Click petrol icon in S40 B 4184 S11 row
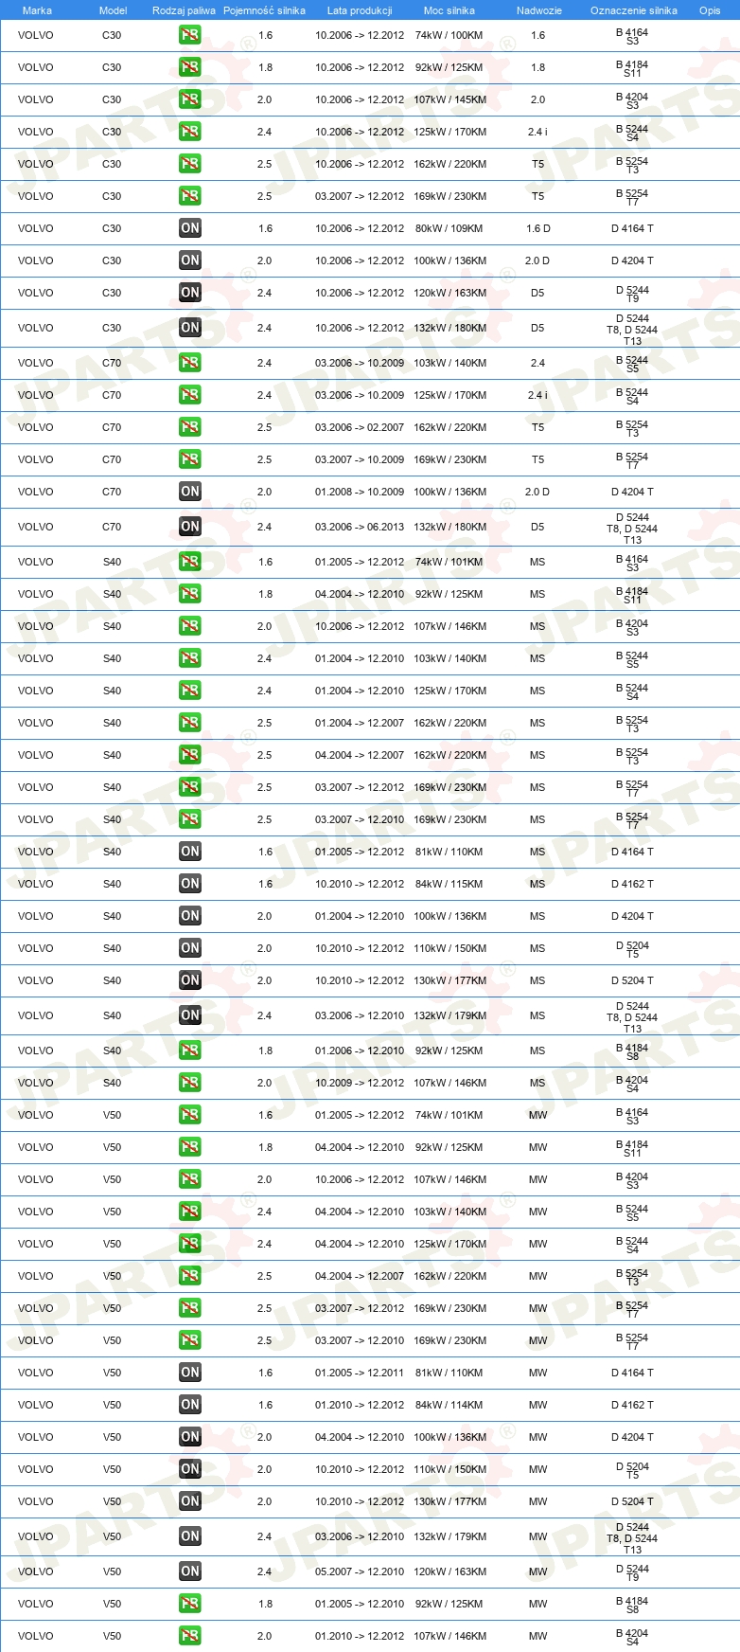Image resolution: width=740 pixels, height=1652 pixels. (190, 594)
